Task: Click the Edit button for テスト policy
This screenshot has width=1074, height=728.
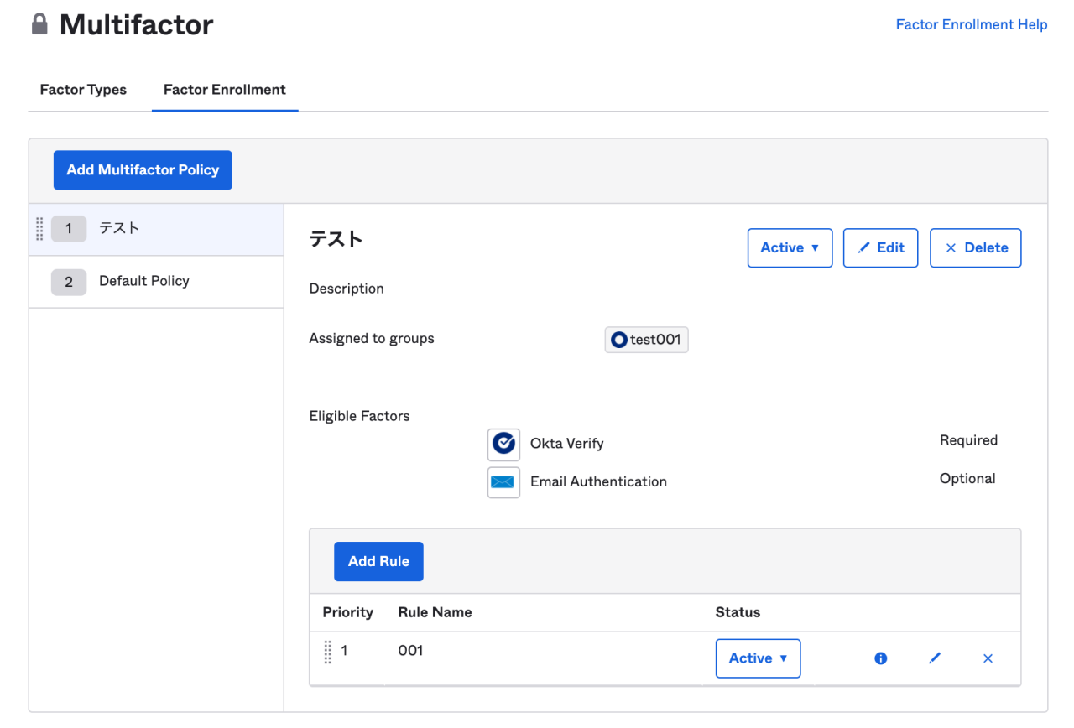Action: click(880, 248)
